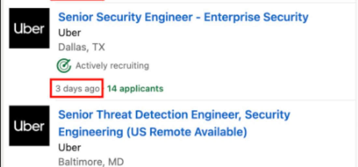358x167 pixels.
Task: Click Uber company name above Baltimore, MD
Action: coord(70,148)
